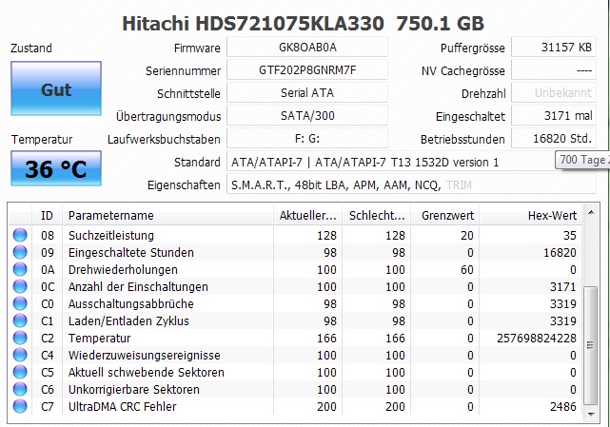Screen dimensions: 610x427
Task: Click the hex value 35 in Suchzeitleistung row
Action: (x=569, y=235)
